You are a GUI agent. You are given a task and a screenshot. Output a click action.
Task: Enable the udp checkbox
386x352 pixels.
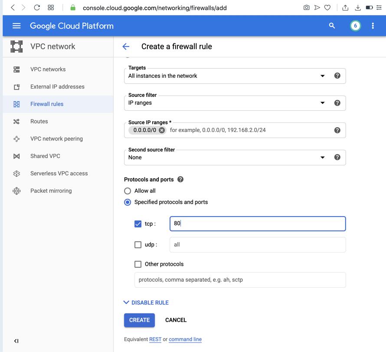(138, 245)
